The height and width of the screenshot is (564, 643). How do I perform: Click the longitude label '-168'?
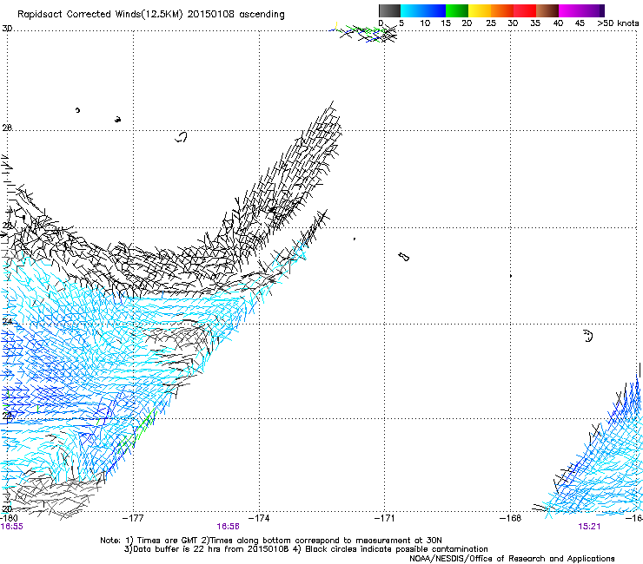(511, 518)
